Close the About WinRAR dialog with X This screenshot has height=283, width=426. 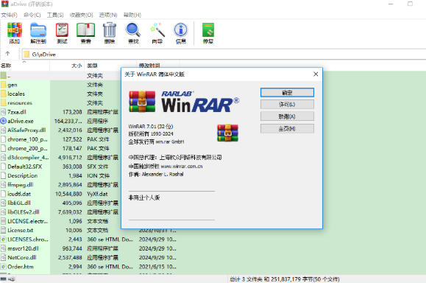316,74
